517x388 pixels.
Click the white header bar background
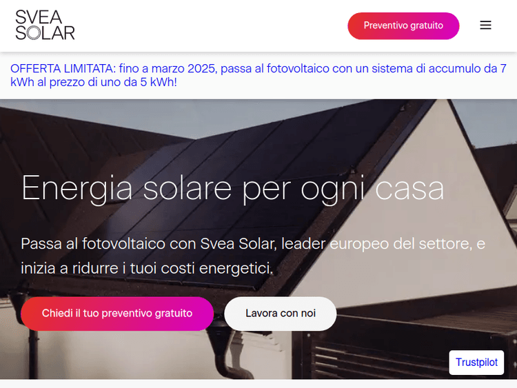coord(211,25)
